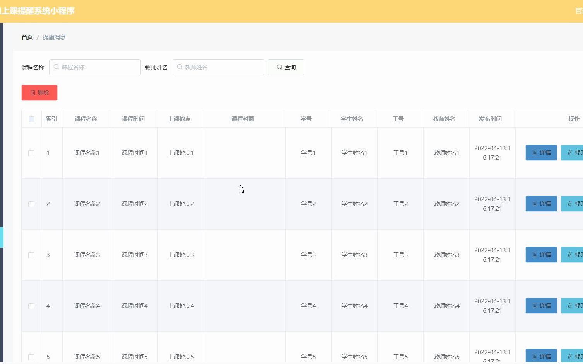Click the cell 教师姓名4
The width and height of the screenshot is (583, 364).
click(446, 306)
